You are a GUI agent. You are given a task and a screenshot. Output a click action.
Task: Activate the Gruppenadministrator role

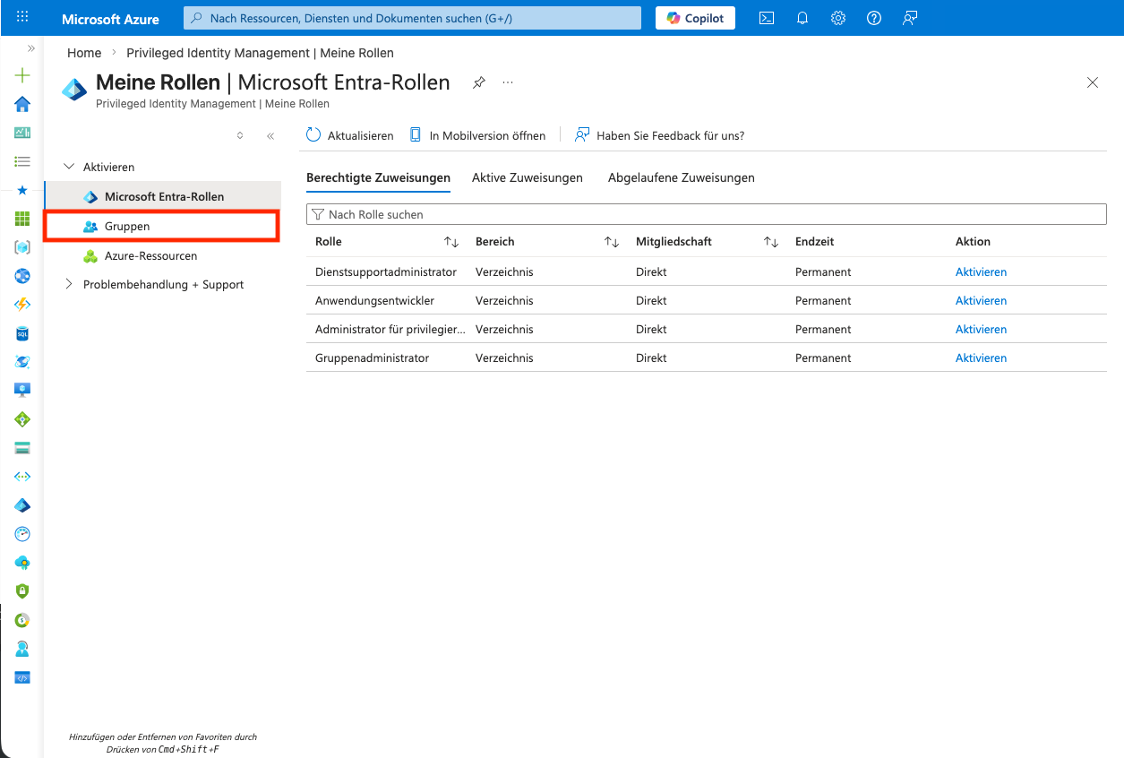(x=981, y=357)
